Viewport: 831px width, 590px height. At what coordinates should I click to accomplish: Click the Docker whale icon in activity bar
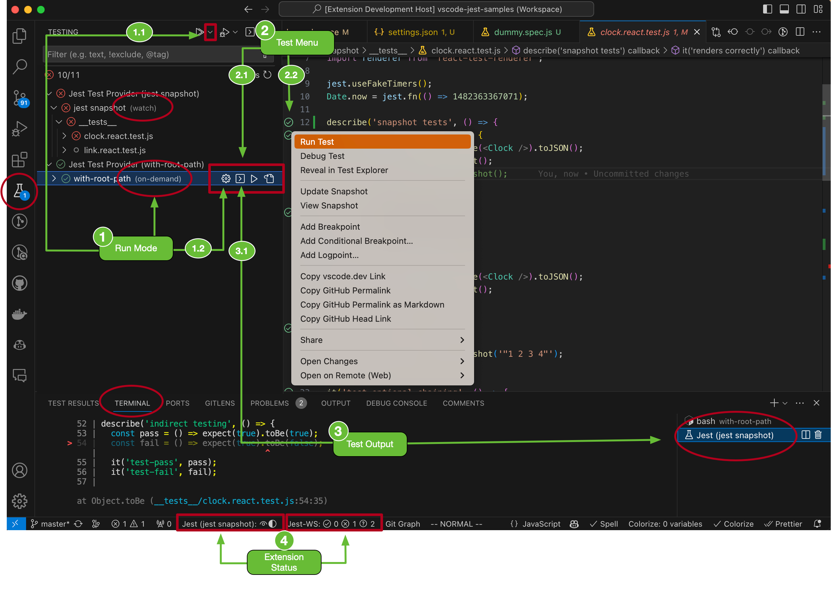[19, 314]
